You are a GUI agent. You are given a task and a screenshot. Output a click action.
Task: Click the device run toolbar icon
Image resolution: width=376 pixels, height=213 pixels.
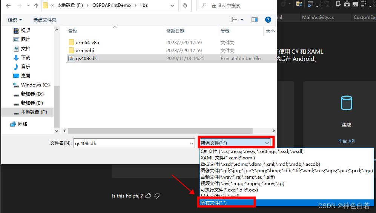point(338,4)
